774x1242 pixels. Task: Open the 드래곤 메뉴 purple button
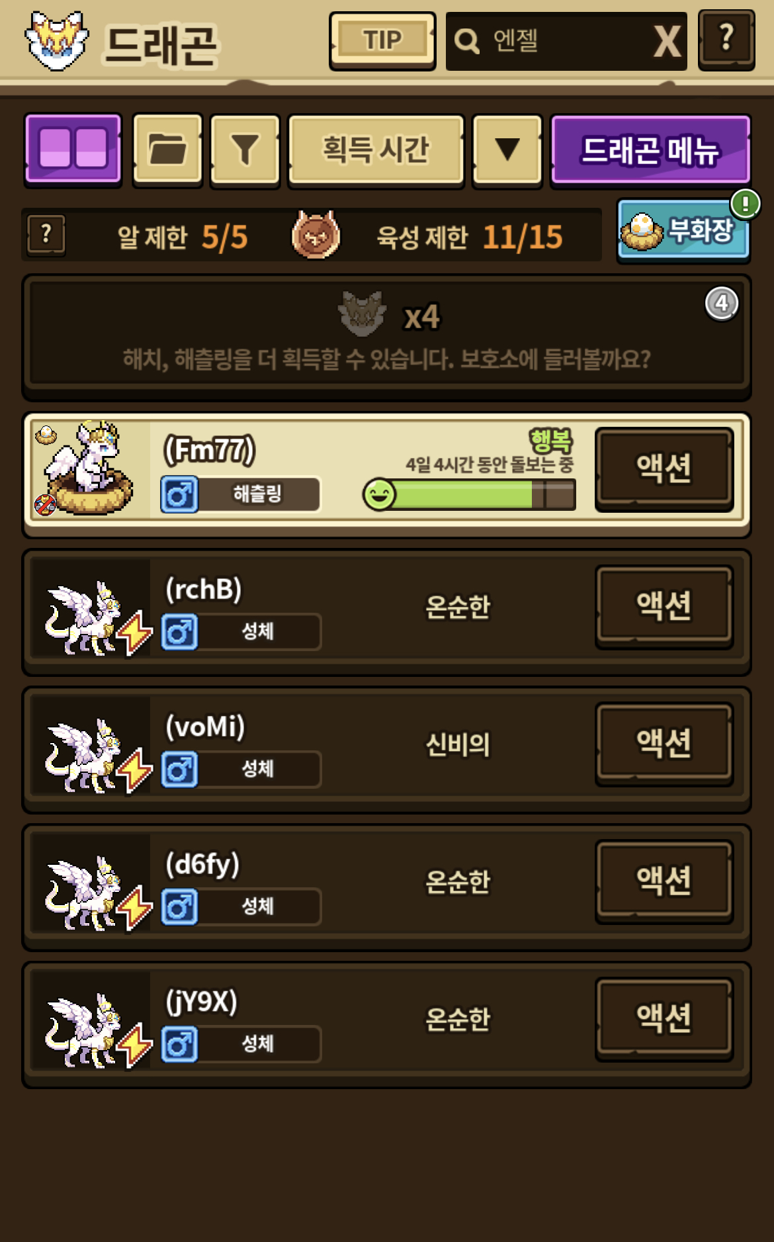click(650, 150)
